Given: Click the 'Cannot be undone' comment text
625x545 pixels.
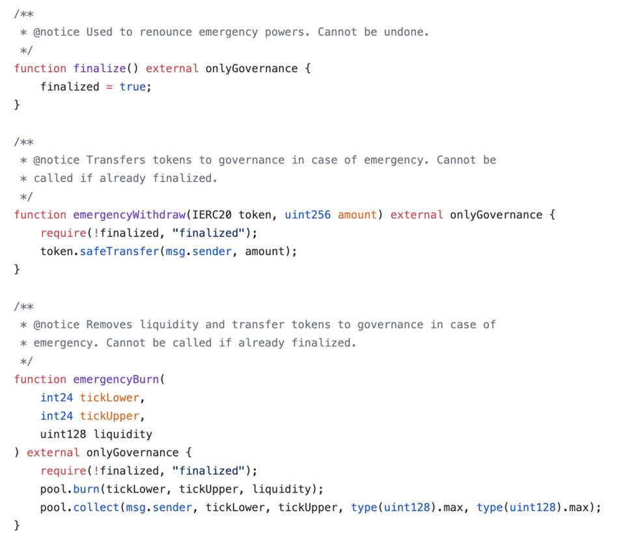Looking at the screenshot, I should (x=373, y=32).
